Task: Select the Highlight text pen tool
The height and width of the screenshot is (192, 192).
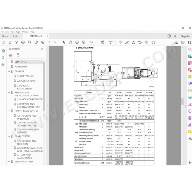Action: pos(127,42)
